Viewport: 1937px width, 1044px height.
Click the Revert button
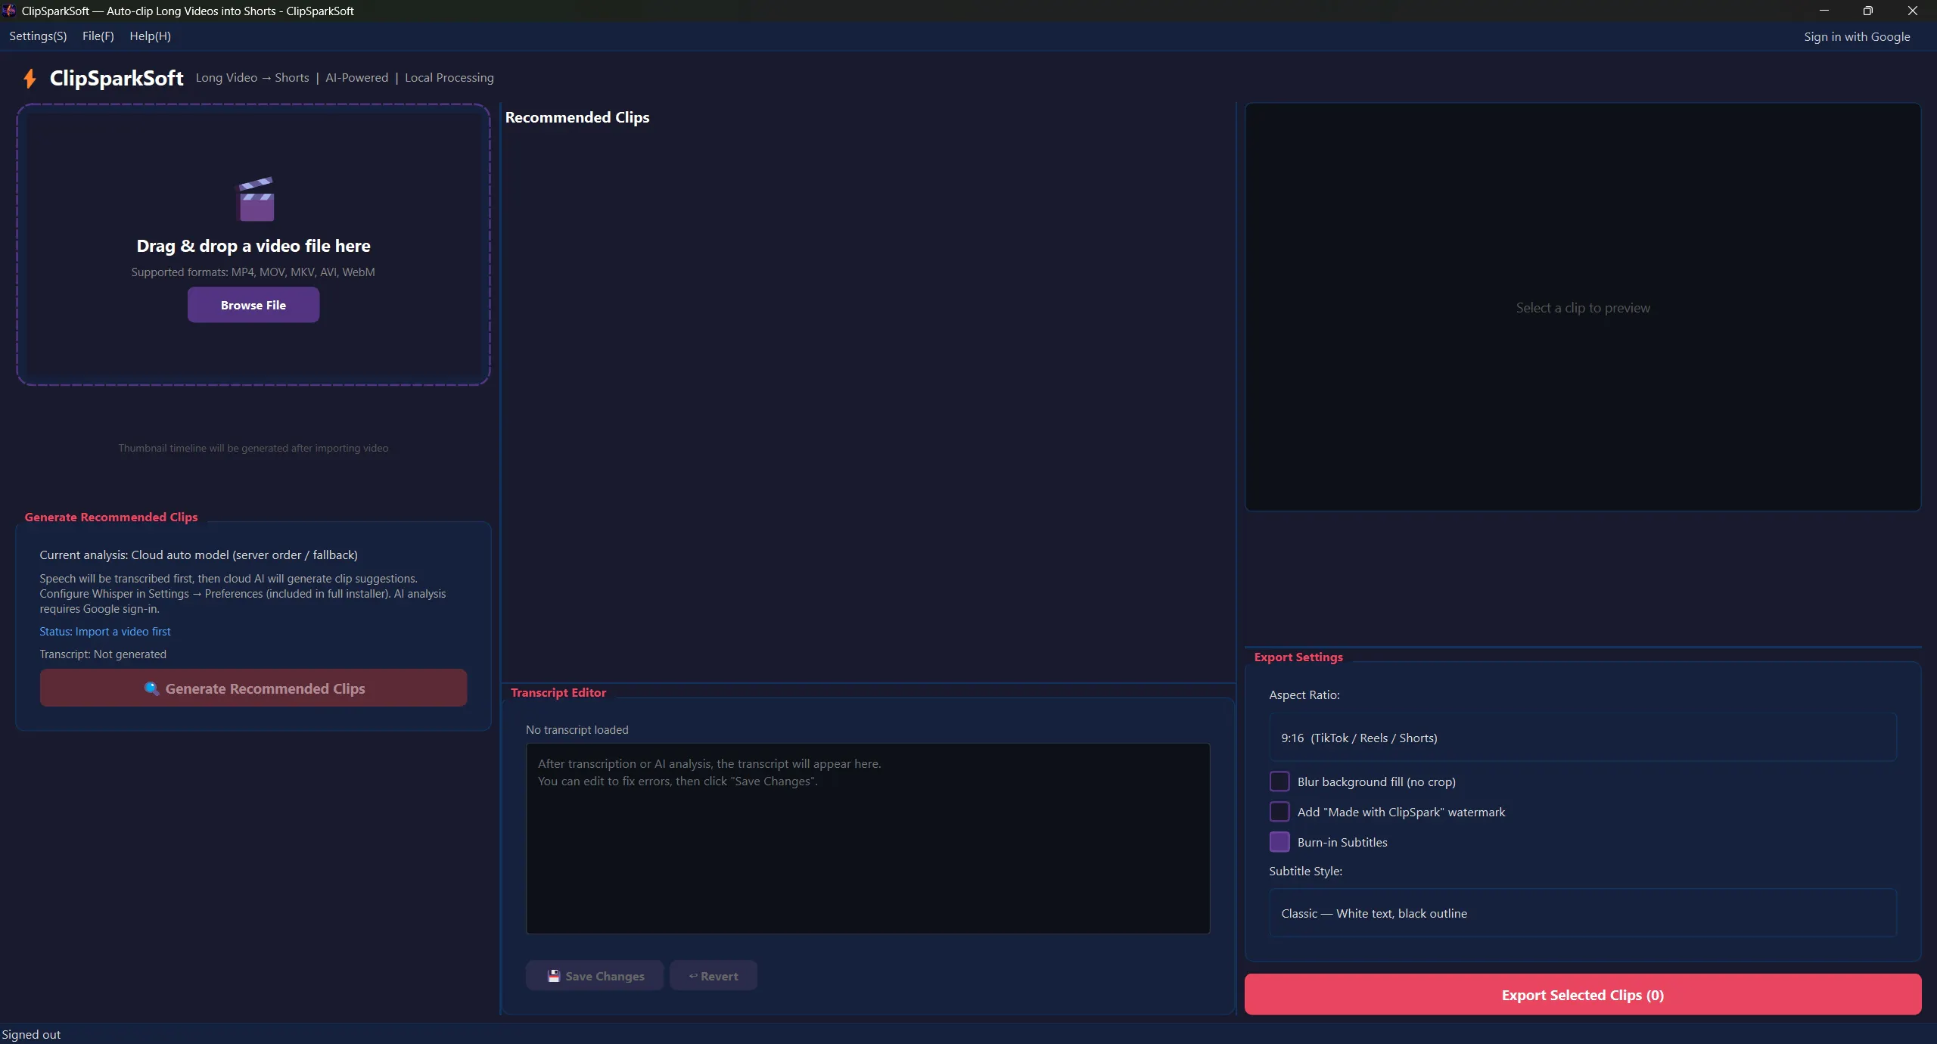pos(713,976)
